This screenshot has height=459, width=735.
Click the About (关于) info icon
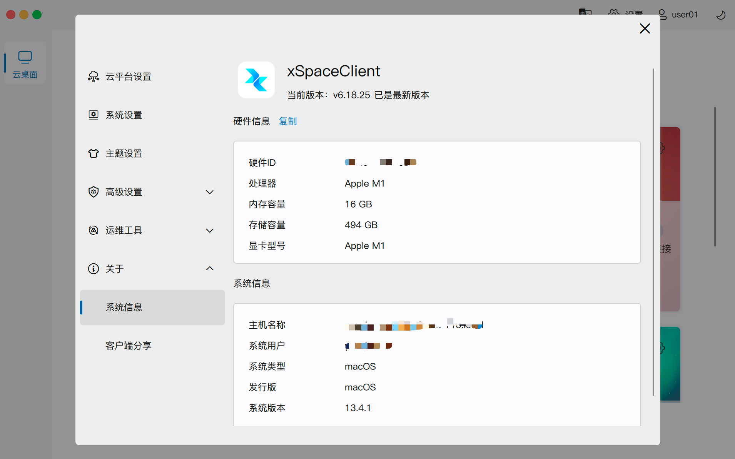point(93,269)
